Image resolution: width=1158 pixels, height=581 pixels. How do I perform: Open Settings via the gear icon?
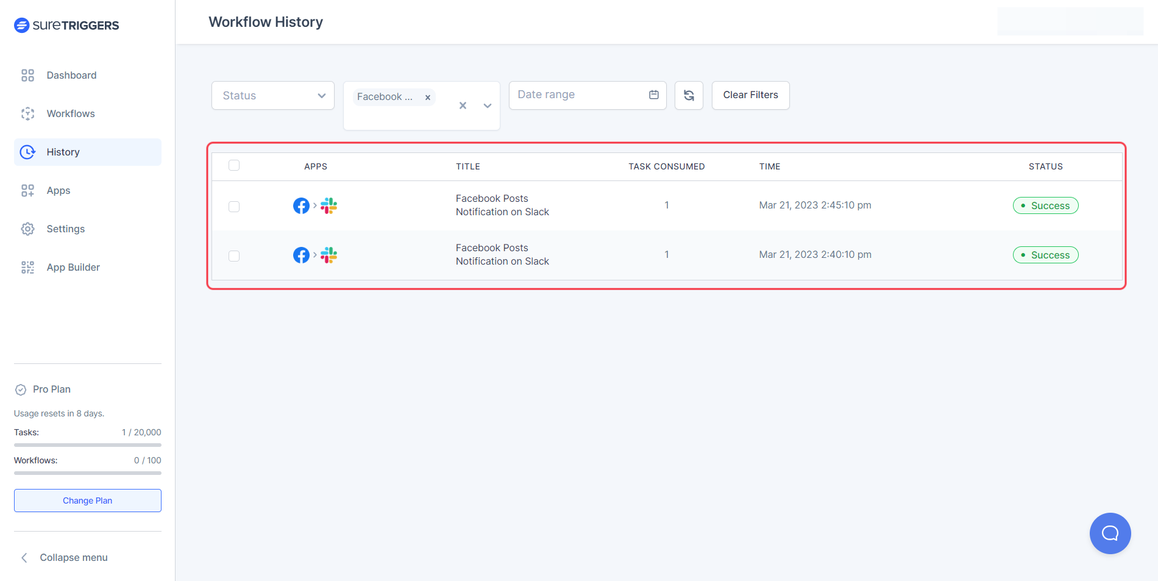pyautogui.click(x=27, y=229)
